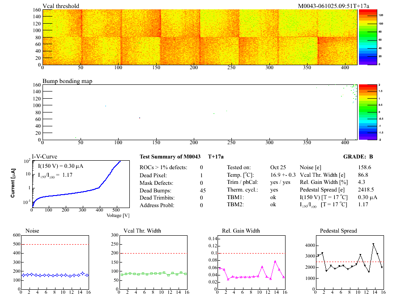Click the Vcal threshold map title
Viewport: 401px width, 300px height.
(61, 6)
